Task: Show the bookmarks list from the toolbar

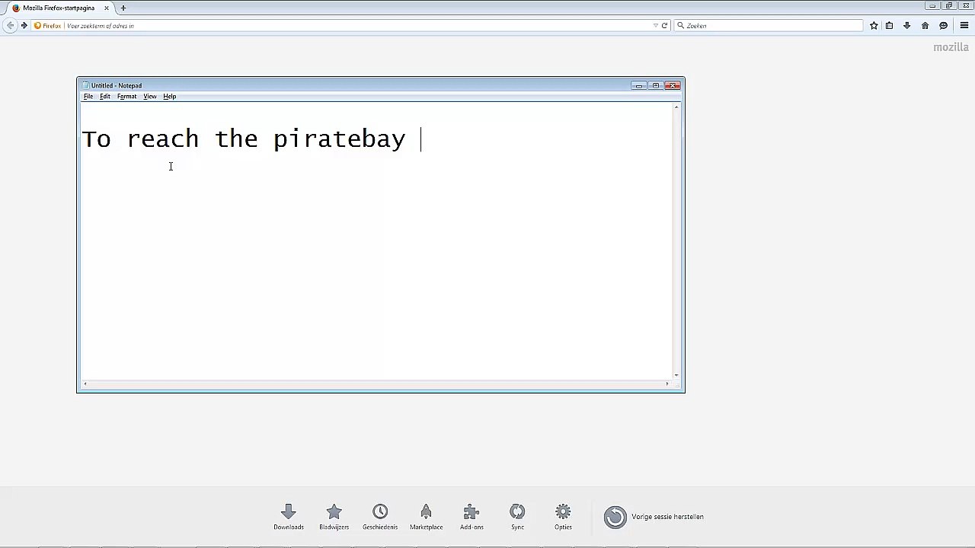Action: (889, 26)
